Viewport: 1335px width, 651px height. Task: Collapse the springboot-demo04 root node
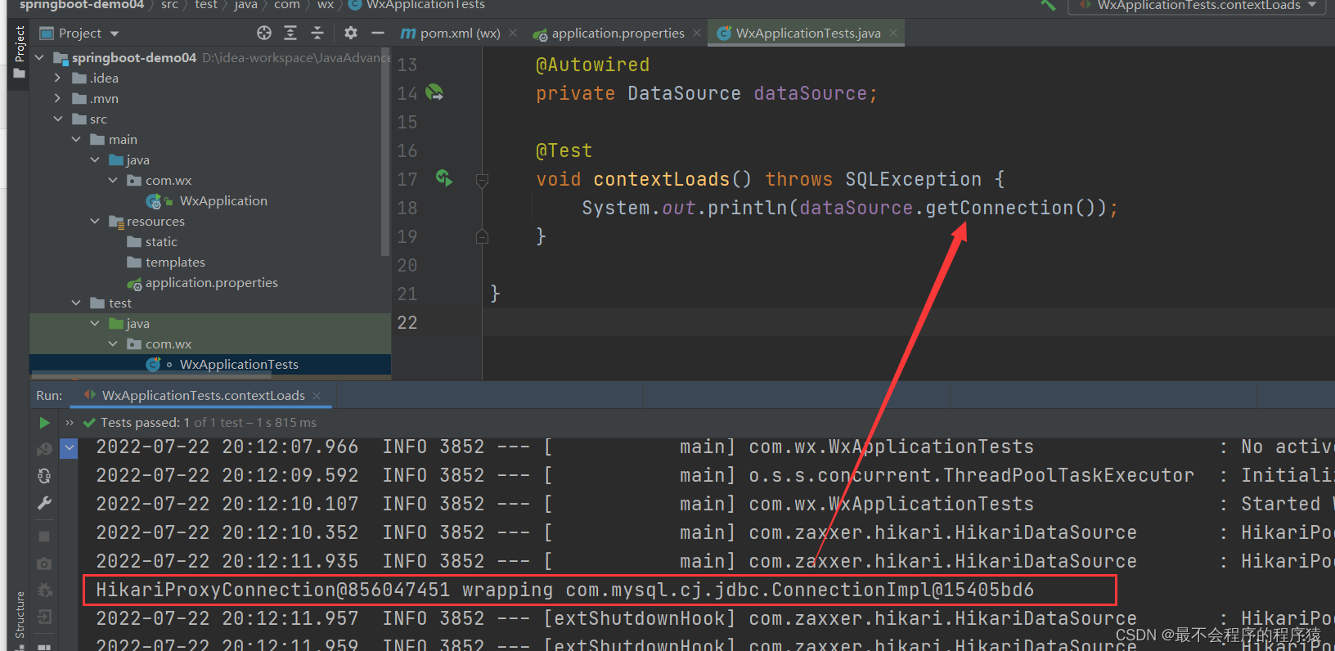(x=39, y=58)
